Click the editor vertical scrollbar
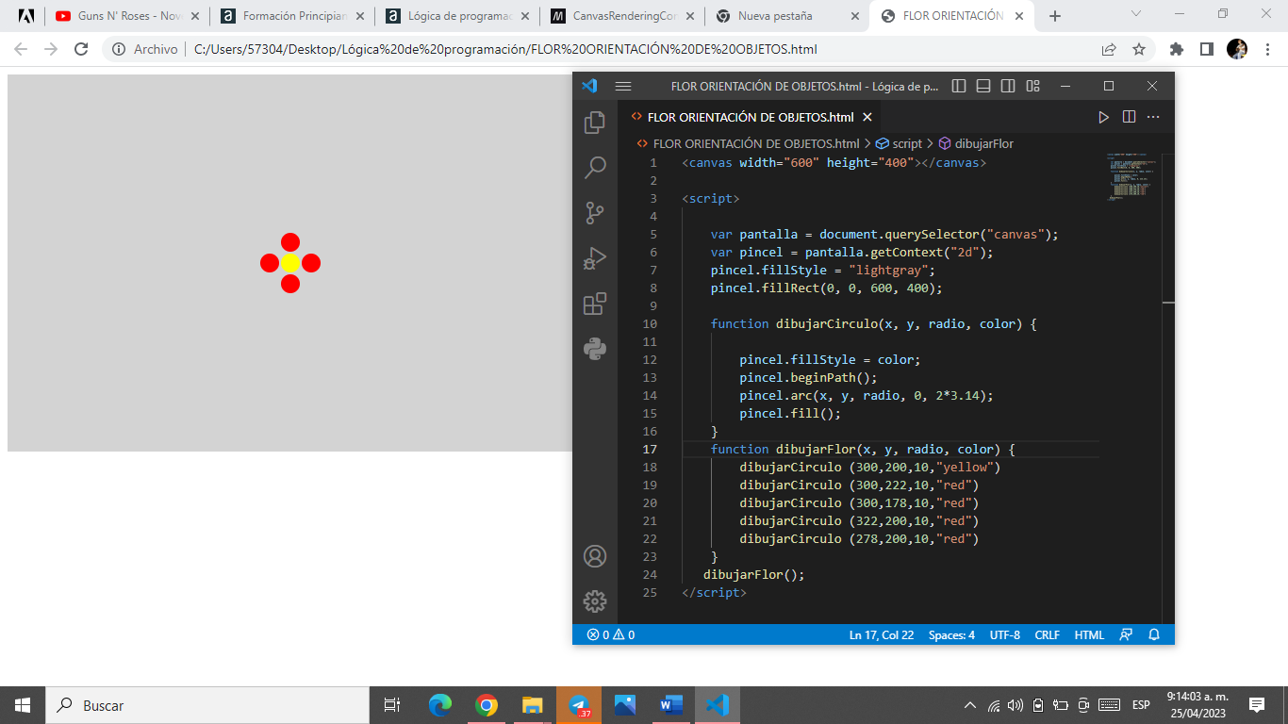Screen dimensions: 1288x724 pos(1168,387)
